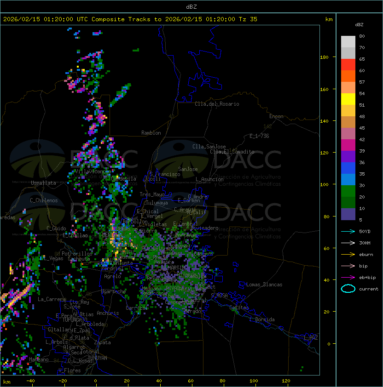Click the -40 tick on the horizontal axis
Image resolution: width=383 pixels, height=387 pixels.
(31, 381)
